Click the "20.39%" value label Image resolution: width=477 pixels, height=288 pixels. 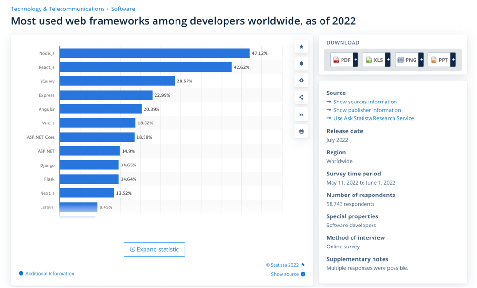pos(152,109)
